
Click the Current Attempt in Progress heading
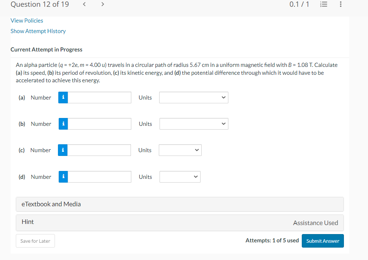point(46,50)
